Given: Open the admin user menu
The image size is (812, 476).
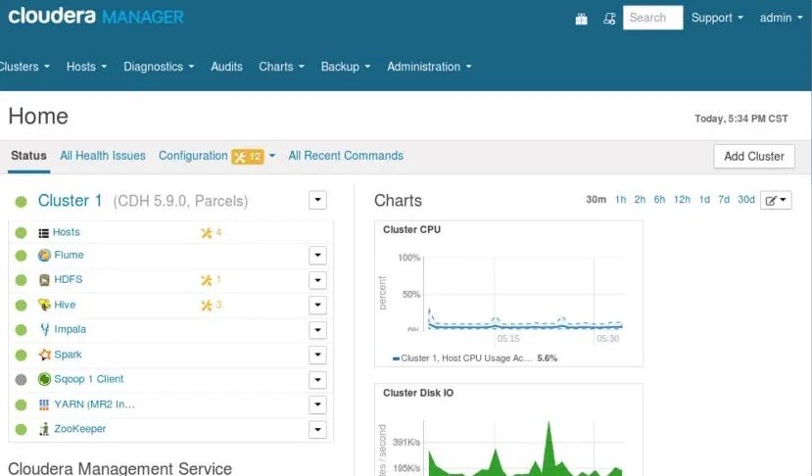Looking at the screenshot, I should (781, 19).
